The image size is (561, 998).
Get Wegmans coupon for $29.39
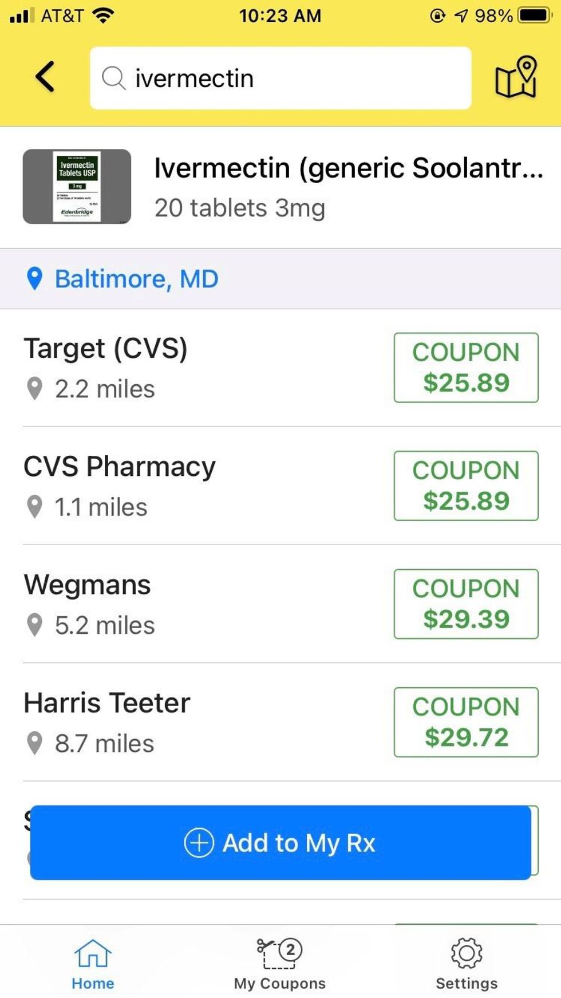[466, 603]
